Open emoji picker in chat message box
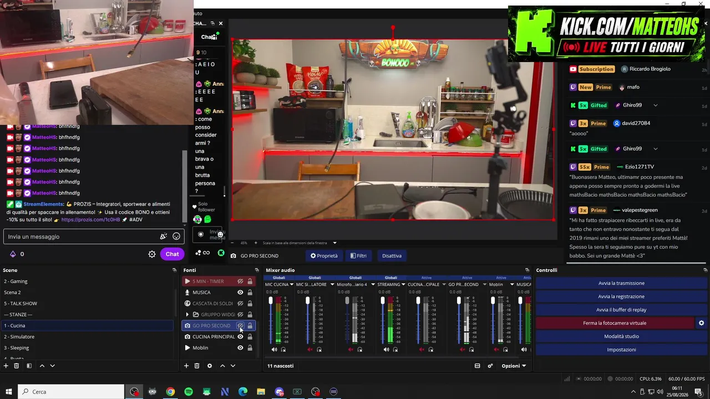Image resolution: width=710 pixels, height=399 pixels. (176, 237)
